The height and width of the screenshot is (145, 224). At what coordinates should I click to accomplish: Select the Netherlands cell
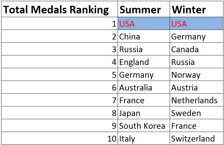coord(197,100)
